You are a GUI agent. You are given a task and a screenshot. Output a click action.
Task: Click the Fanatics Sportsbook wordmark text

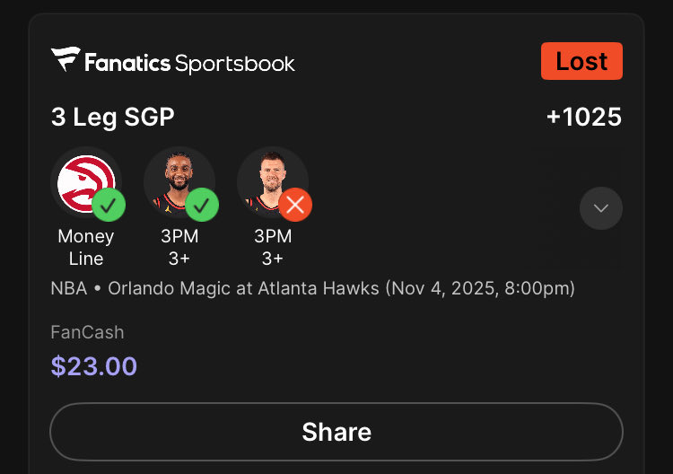[x=190, y=62]
